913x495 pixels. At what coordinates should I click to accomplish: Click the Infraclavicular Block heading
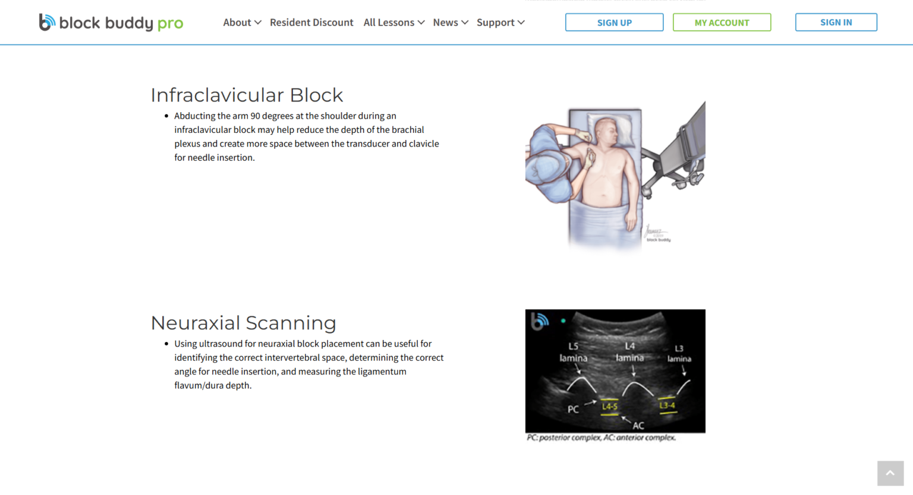[x=247, y=95]
